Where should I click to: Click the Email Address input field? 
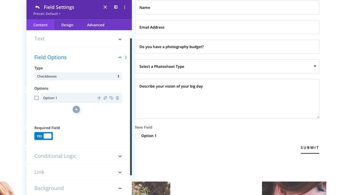pos(227,27)
